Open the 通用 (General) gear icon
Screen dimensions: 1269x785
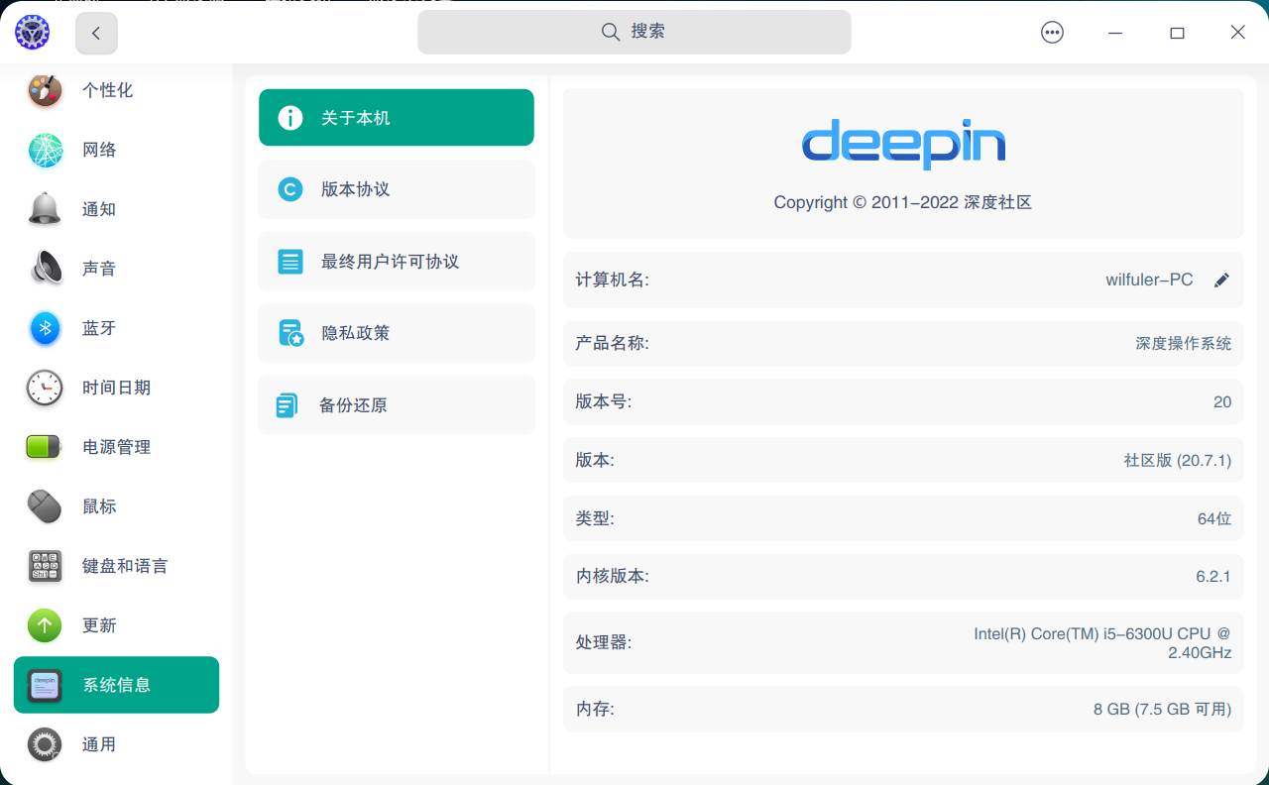coord(44,744)
